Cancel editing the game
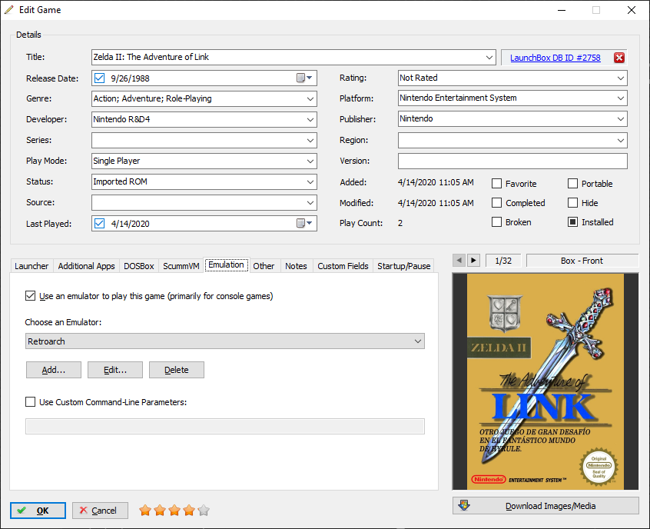The height and width of the screenshot is (529, 650). 100,511
